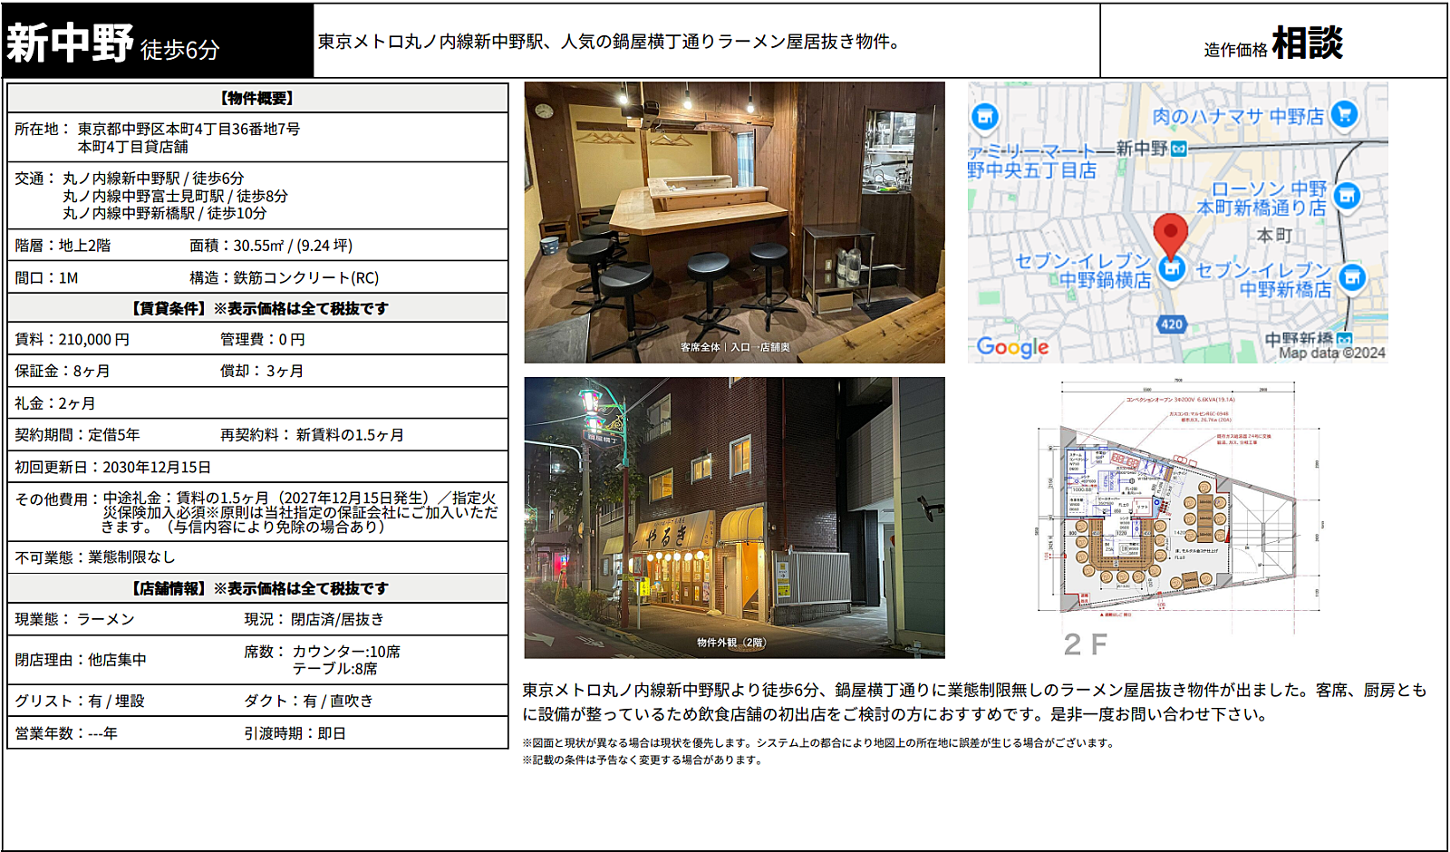
Task: Select the 賃貸条件 section header
Action: 257,308
